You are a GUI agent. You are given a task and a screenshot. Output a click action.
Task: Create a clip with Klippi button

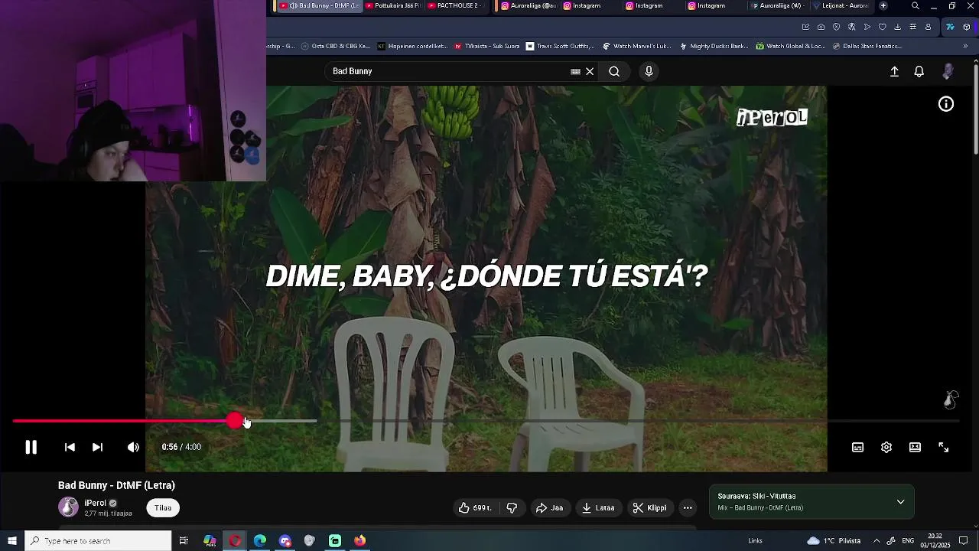pos(649,507)
